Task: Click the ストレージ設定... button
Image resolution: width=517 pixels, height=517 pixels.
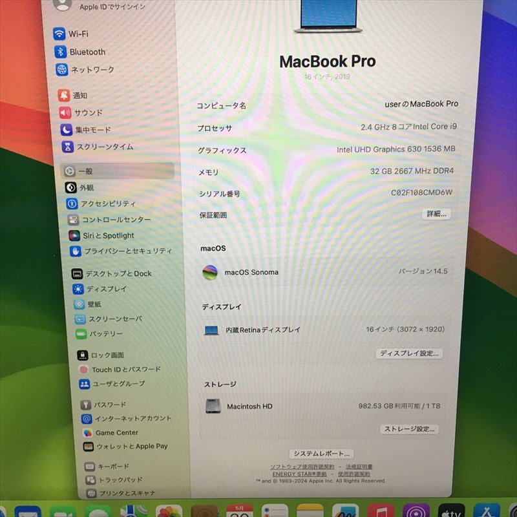Action: (409, 429)
